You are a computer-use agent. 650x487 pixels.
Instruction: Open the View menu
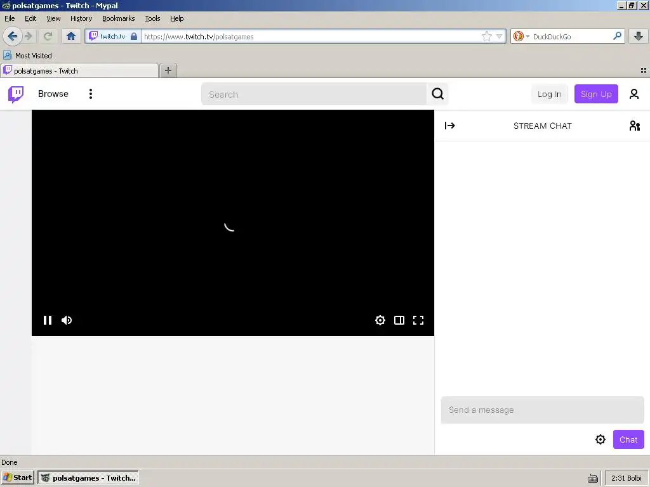[x=53, y=18]
